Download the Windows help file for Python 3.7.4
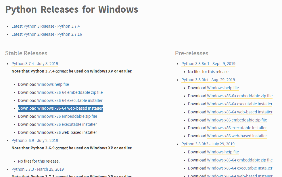Screen dimensions: 282x177 click(x=53, y=84)
